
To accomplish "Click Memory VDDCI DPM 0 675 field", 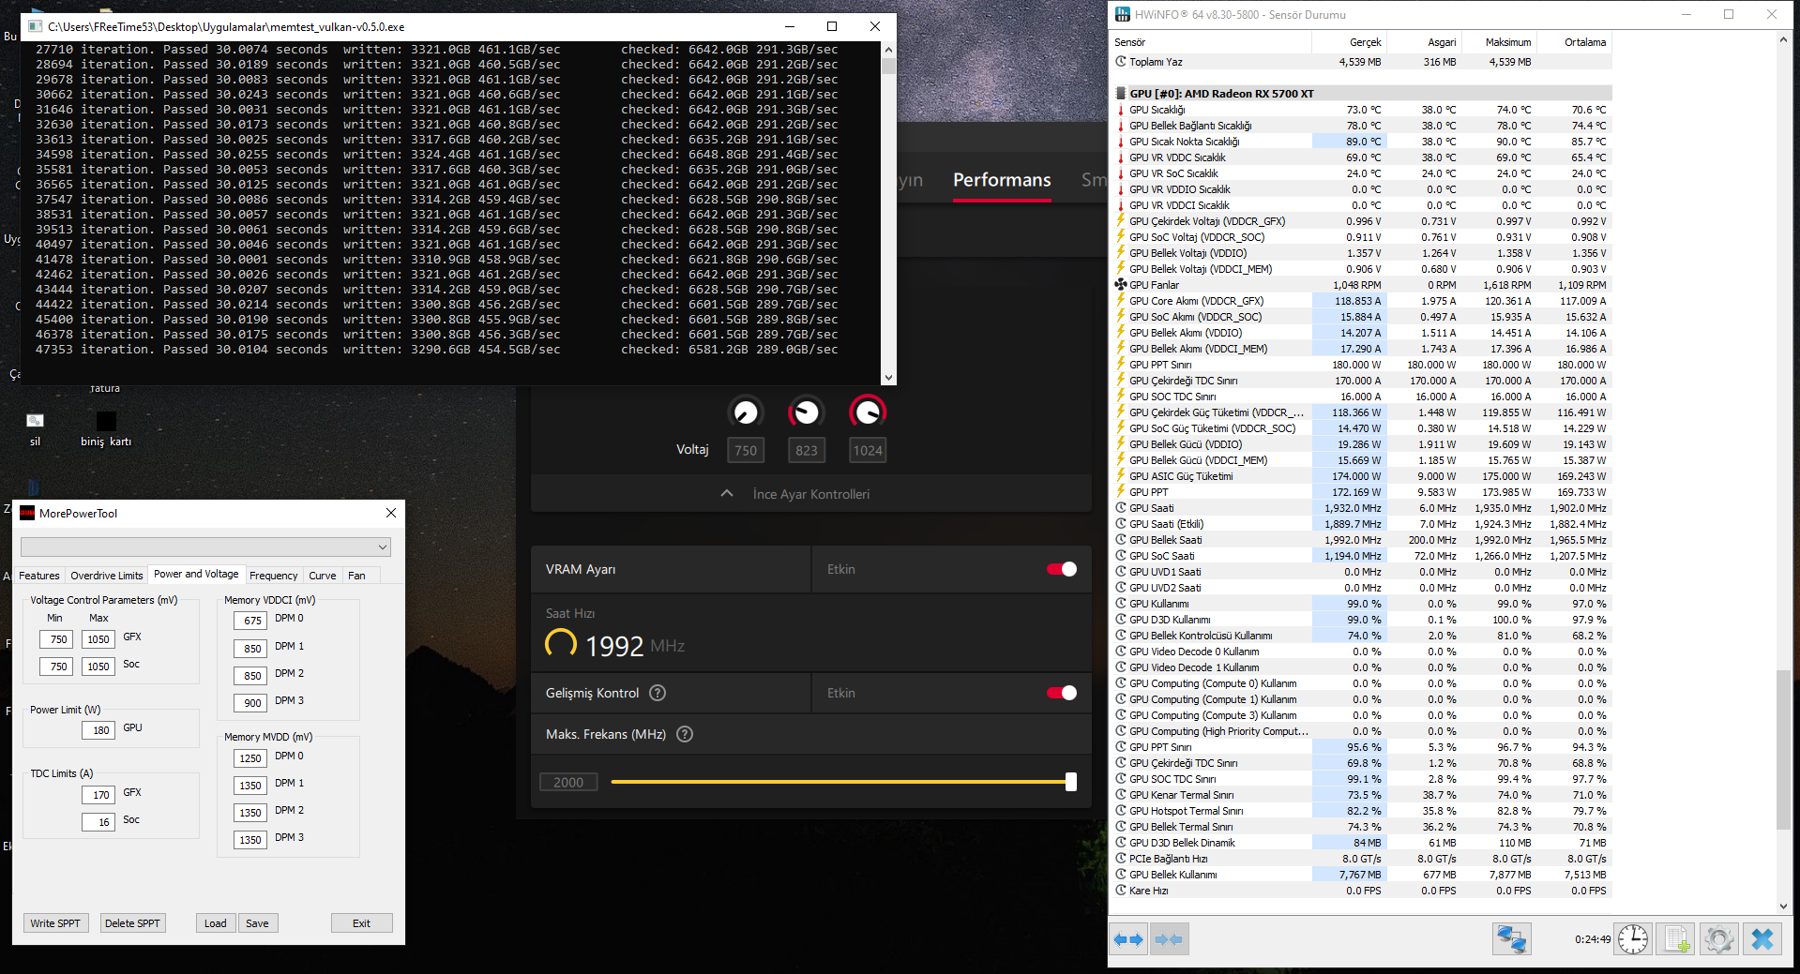I will click(x=250, y=621).
